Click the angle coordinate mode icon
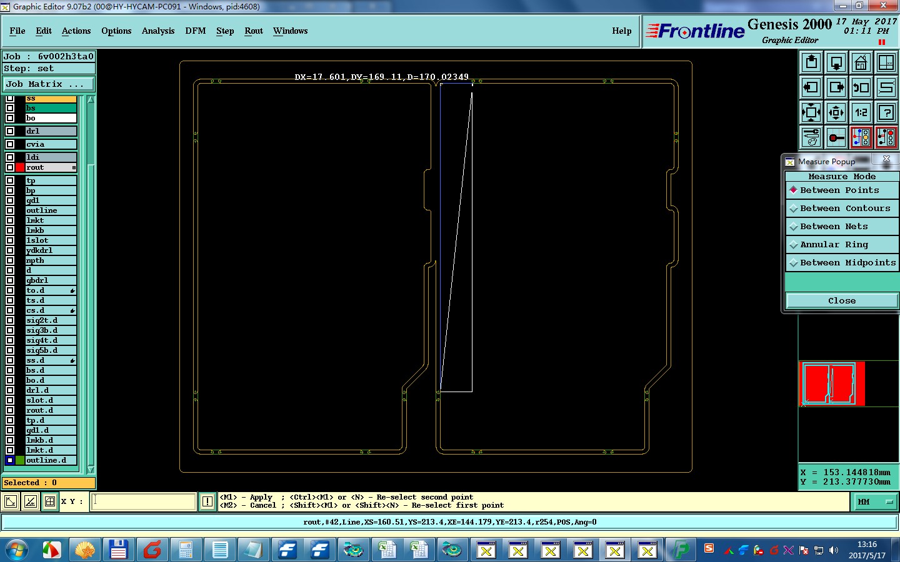 [x=31, y=501]
